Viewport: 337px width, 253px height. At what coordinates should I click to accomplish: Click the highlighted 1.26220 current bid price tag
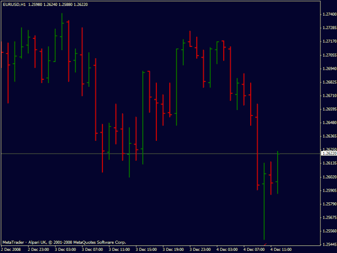coord(329,153)
